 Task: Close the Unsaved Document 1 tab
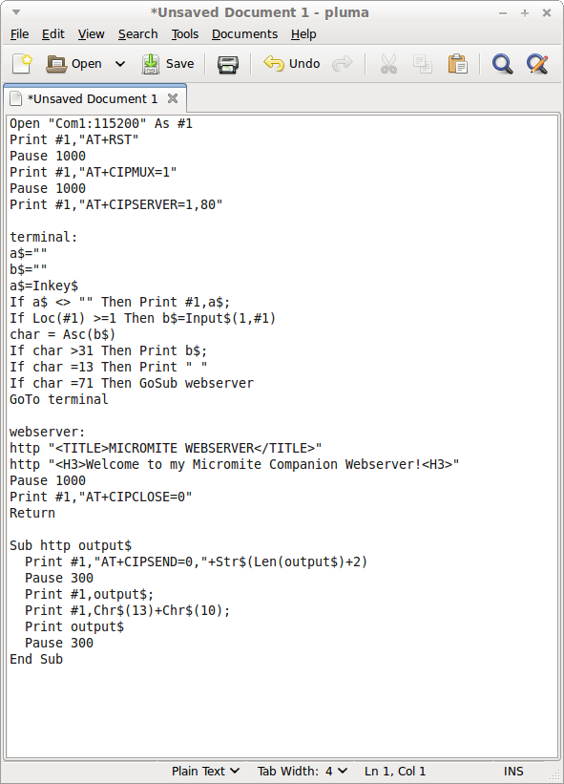click(x=172, y=97)
